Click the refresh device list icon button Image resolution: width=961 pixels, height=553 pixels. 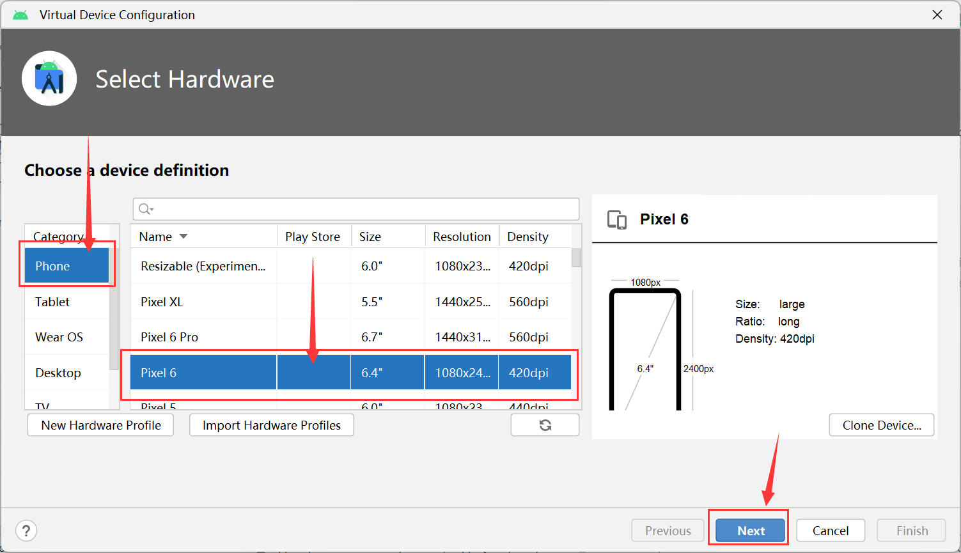[x=545, y=425]
